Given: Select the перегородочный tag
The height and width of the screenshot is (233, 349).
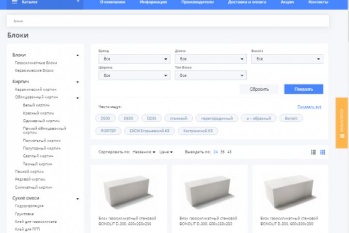Looking at the screenshot, I should [x=217, y=118].
